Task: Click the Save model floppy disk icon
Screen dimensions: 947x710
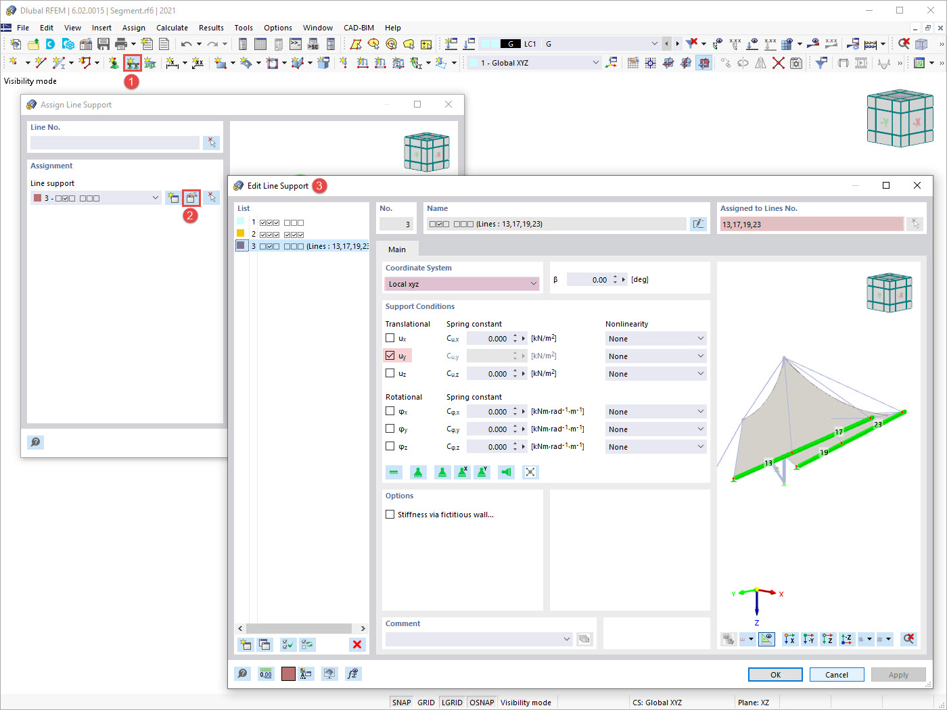Action: [103, 44]
